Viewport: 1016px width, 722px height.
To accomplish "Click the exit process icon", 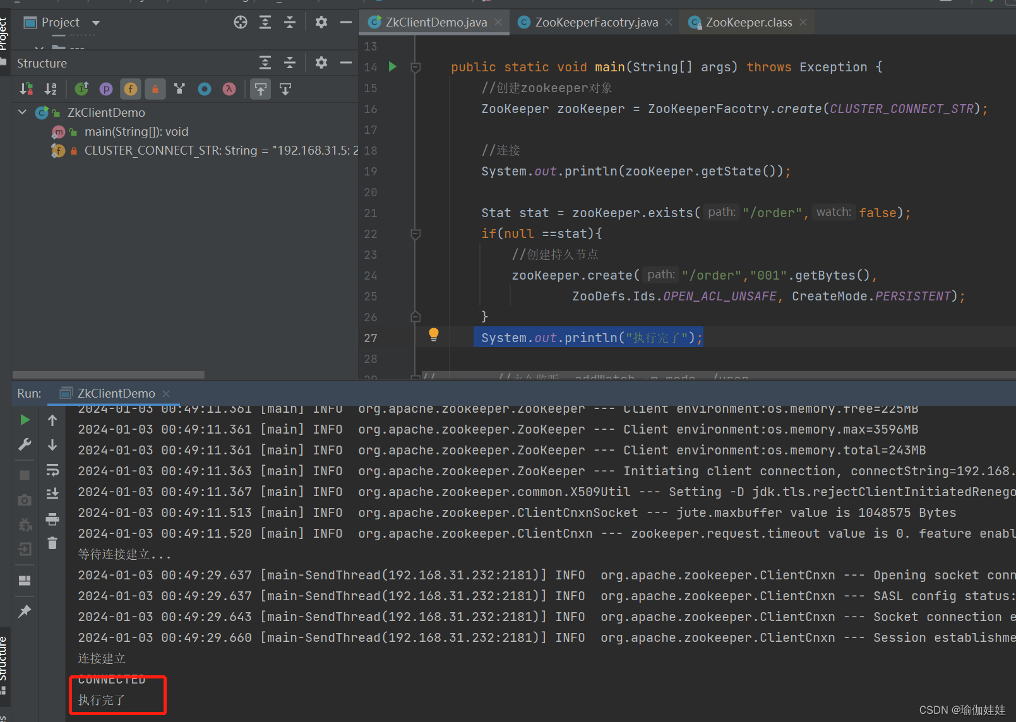I will coord(25,549).
